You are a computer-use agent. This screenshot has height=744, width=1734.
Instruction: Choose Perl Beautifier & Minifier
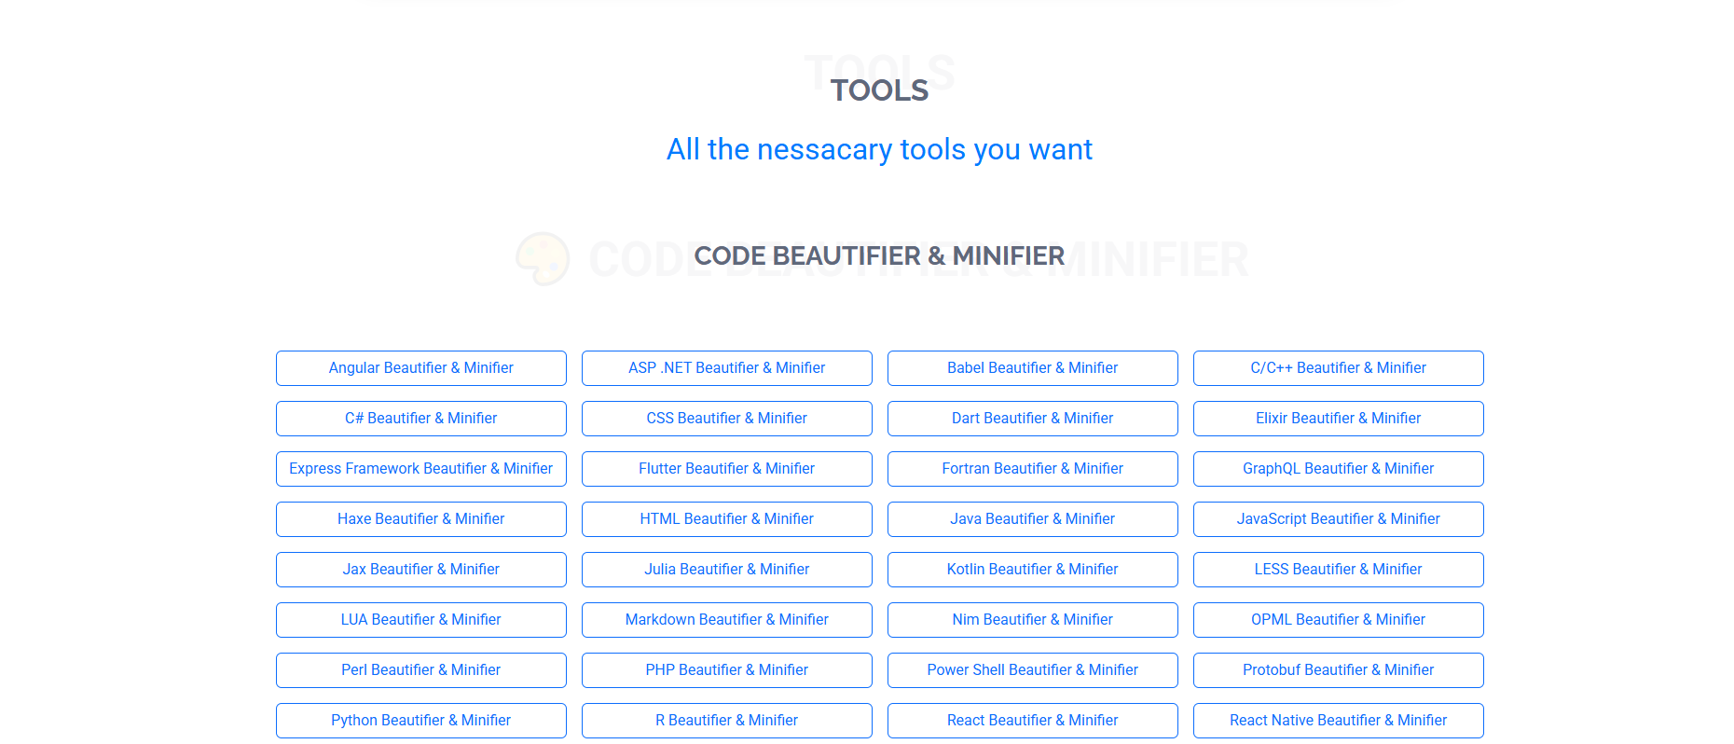tap(421, 670)
